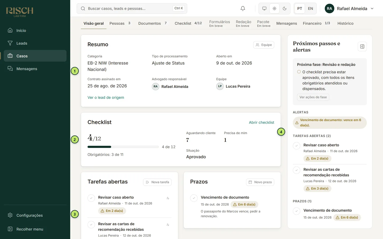Check off Revisar caso aberto in Tarefas abertas card

point(91,198)
